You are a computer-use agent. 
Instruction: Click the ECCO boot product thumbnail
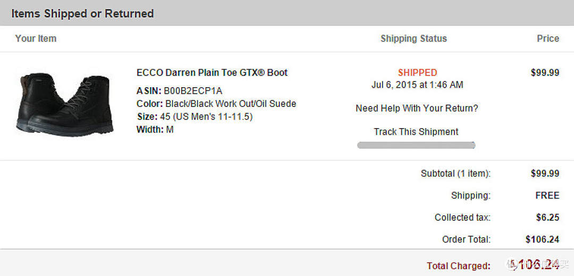65,105
